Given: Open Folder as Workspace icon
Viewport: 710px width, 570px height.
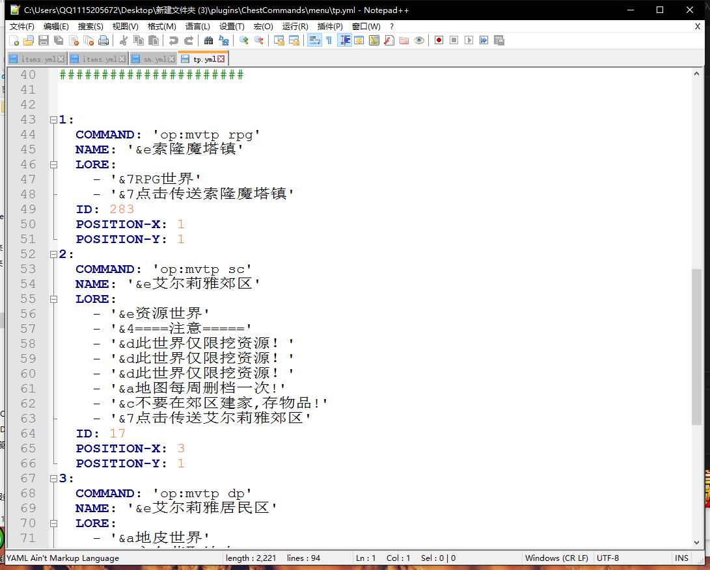Looking at the screenshot, I should [x=404, y=41].
